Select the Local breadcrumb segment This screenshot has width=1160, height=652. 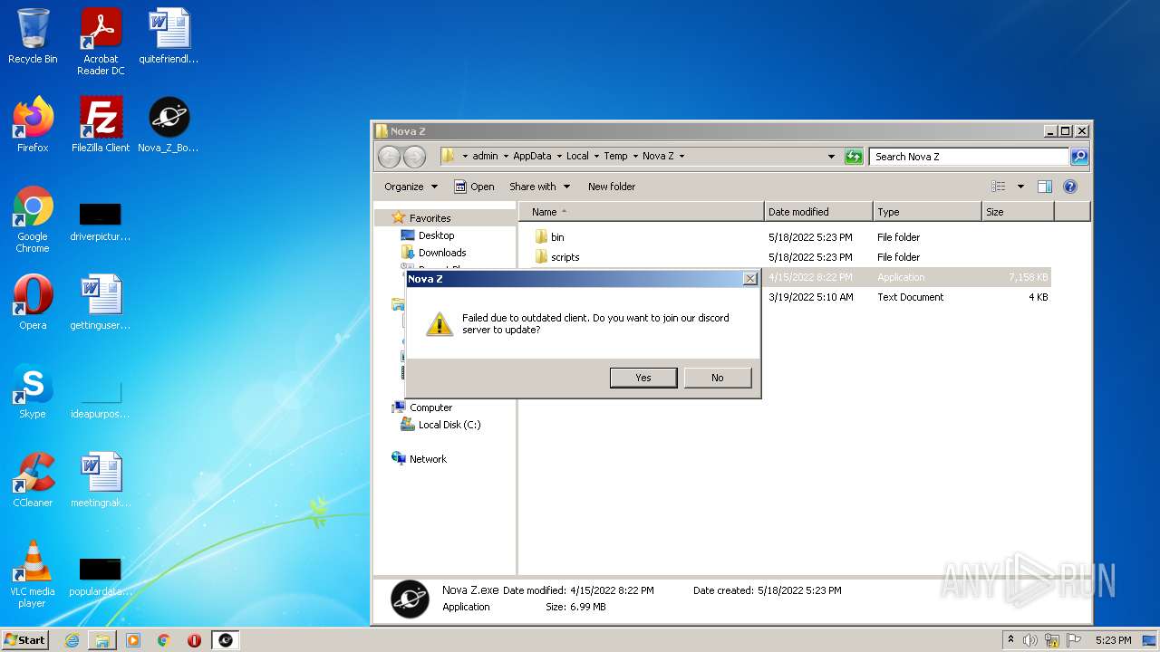point(577,156)
